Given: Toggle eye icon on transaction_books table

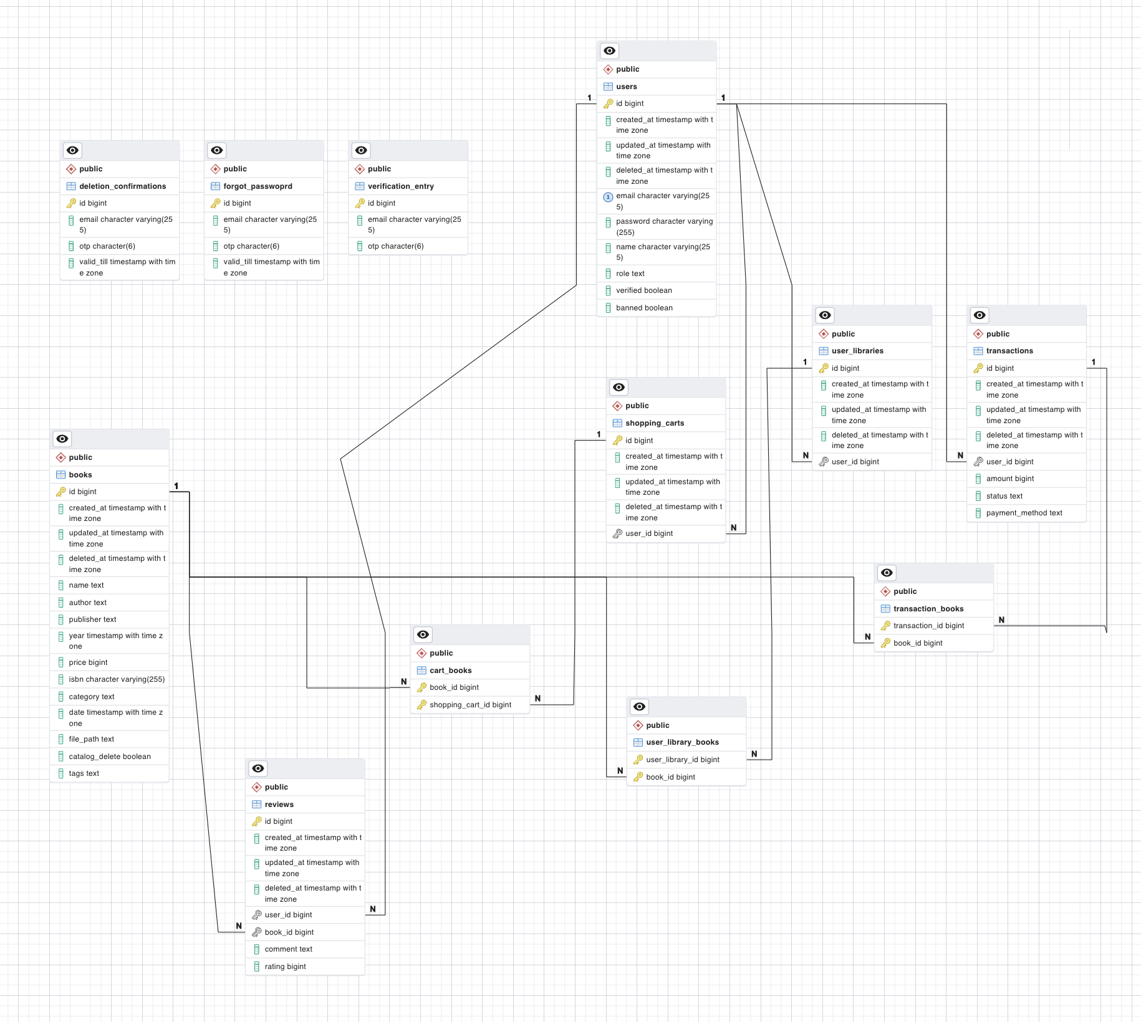Looking at the screenshot, I should click(887, 573).
